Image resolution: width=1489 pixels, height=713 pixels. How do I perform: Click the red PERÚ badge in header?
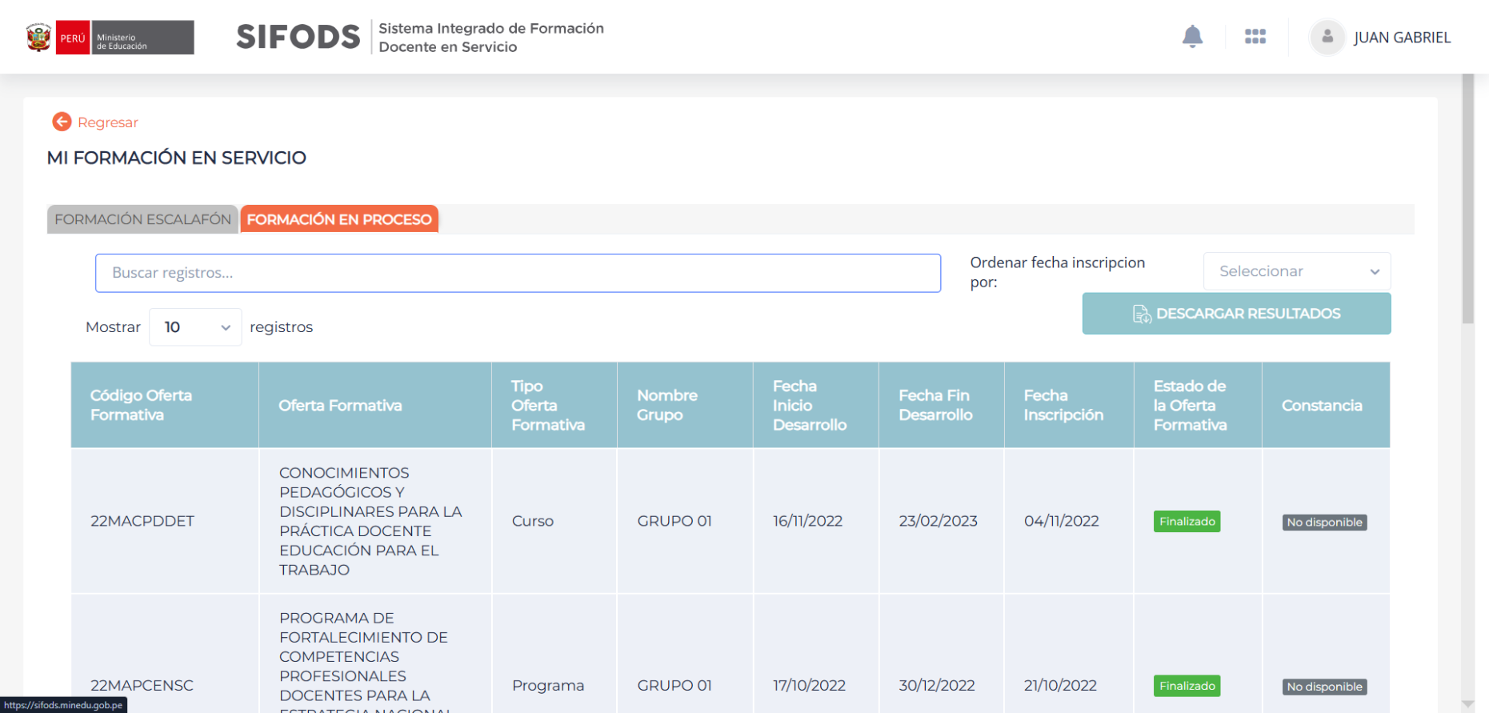(73, 38)
